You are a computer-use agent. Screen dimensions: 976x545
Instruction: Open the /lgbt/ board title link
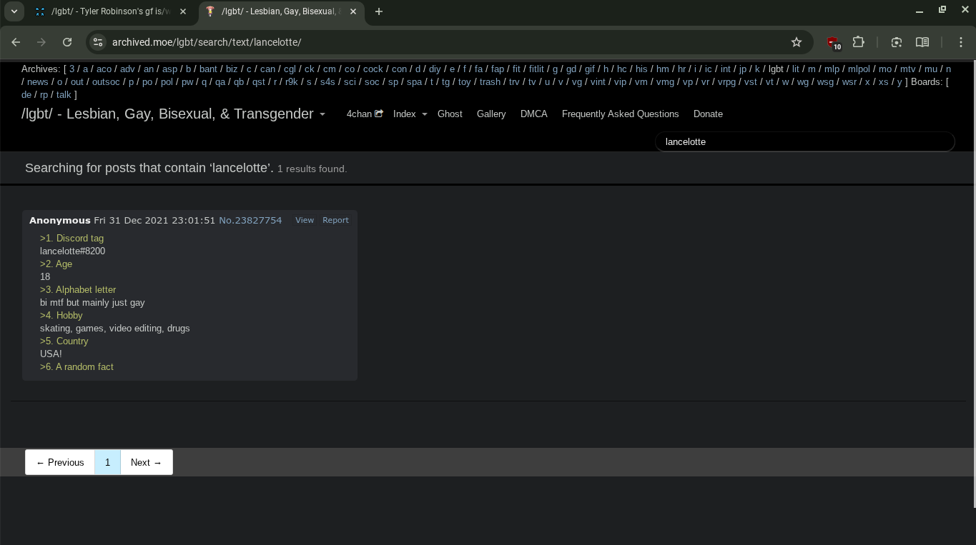[x=167, y=114]
